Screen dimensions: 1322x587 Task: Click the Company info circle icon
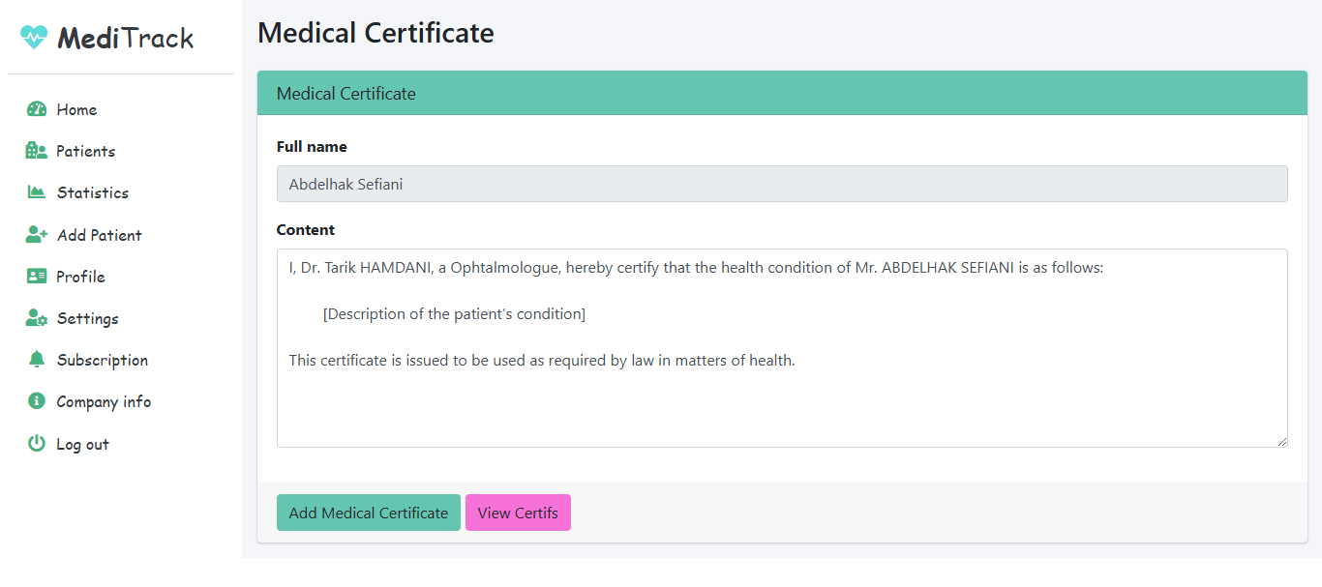(37, 401)
